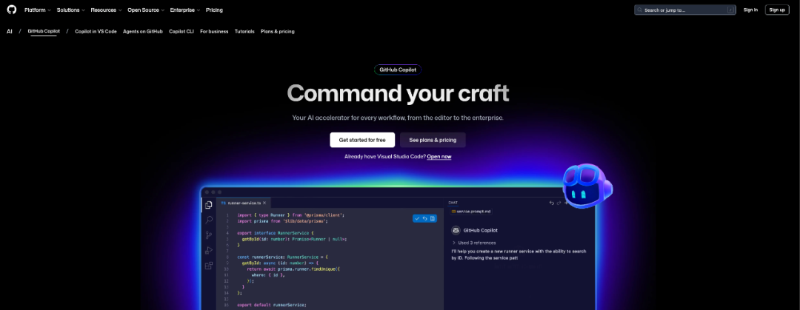Close the runner-service.ts tab with the X

(x=264, y=203)
